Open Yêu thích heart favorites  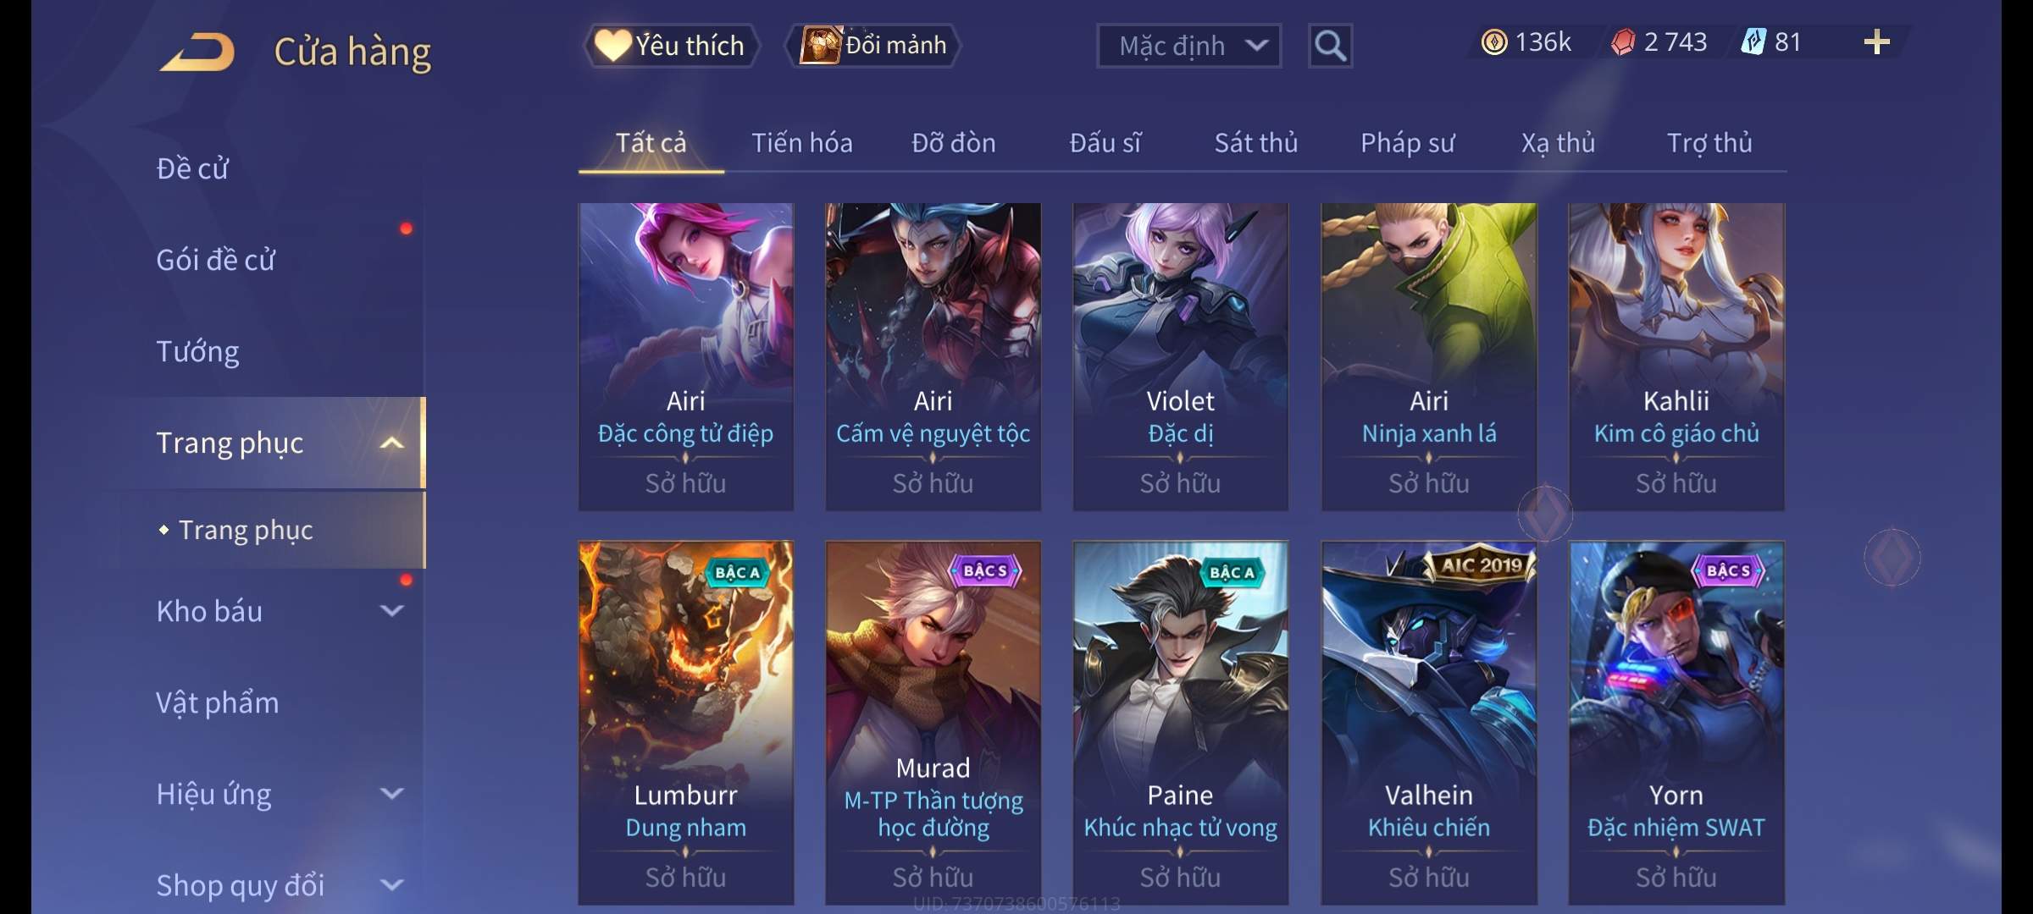tap(671, 46)
